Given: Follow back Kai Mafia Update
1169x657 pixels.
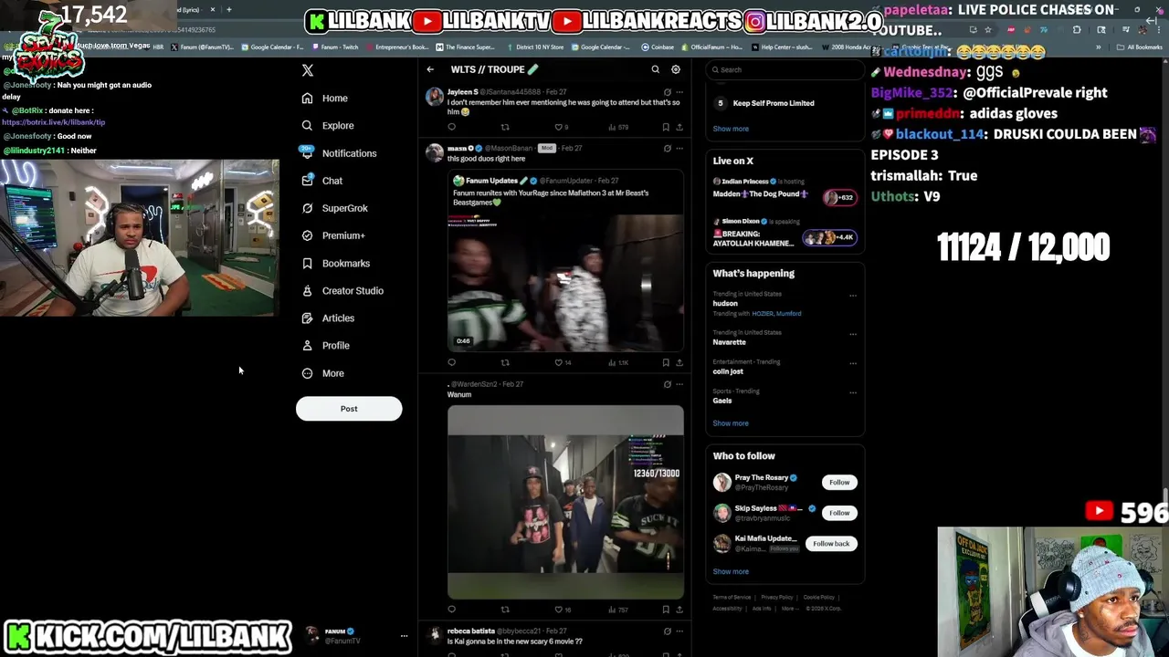Looking at the screenshot, I should [x=831, y=544].
